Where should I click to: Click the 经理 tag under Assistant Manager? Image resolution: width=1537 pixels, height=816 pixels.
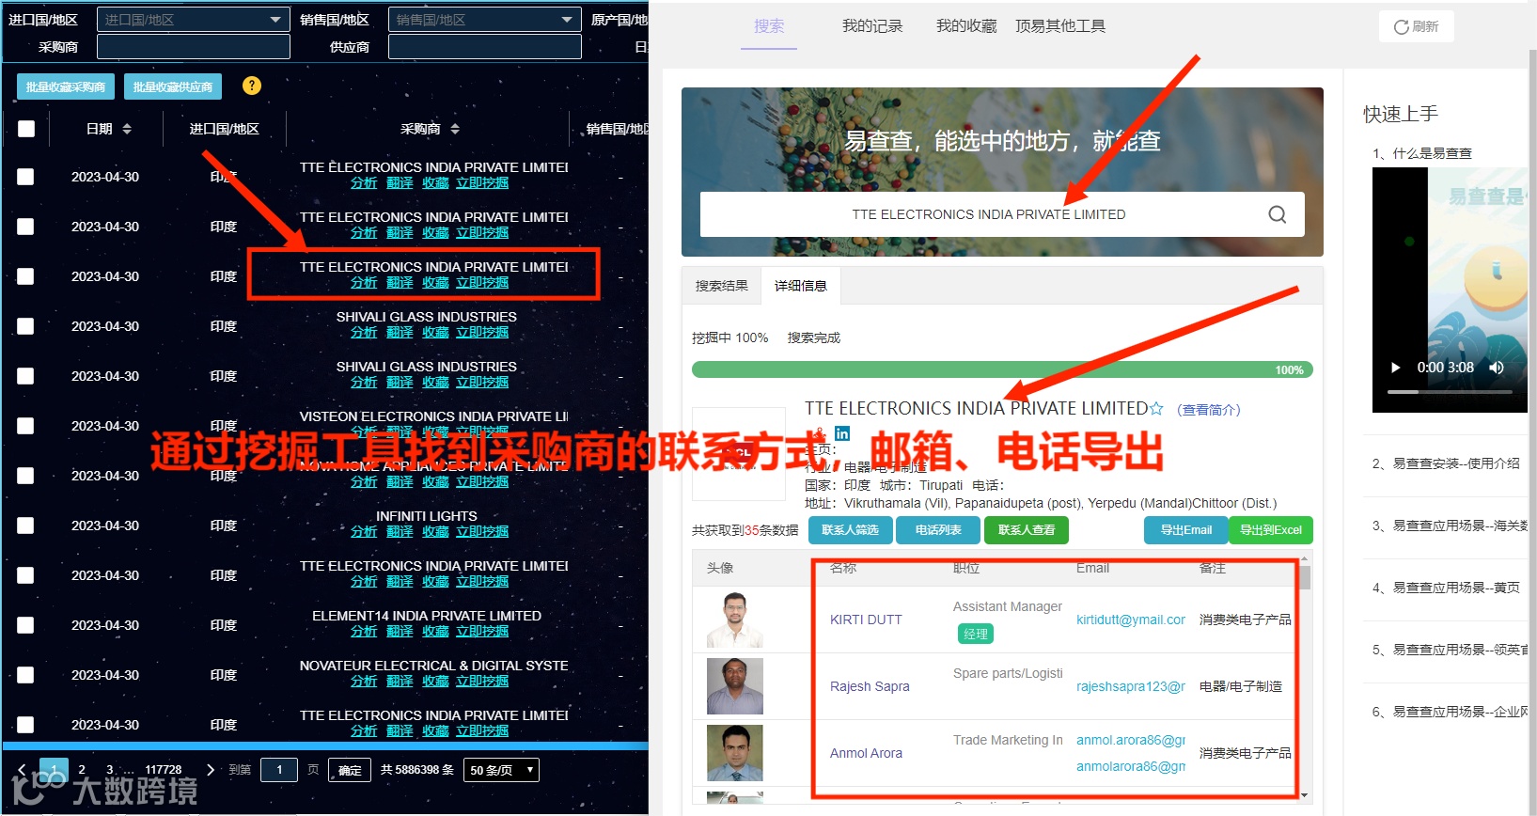[x=976, y=634]
